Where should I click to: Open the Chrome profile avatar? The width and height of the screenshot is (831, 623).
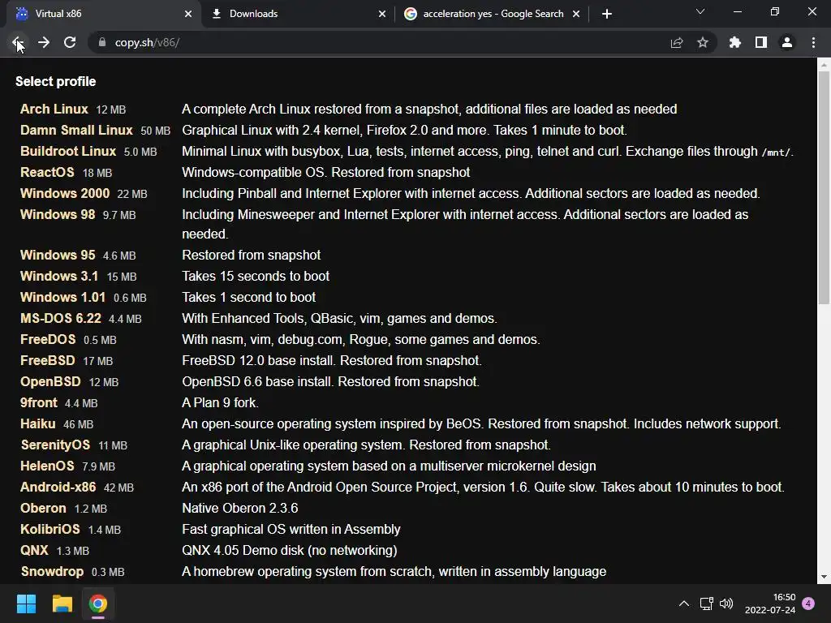point(787,42)
